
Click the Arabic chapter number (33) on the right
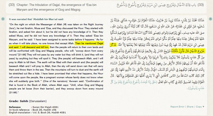(x=201, y=5)
